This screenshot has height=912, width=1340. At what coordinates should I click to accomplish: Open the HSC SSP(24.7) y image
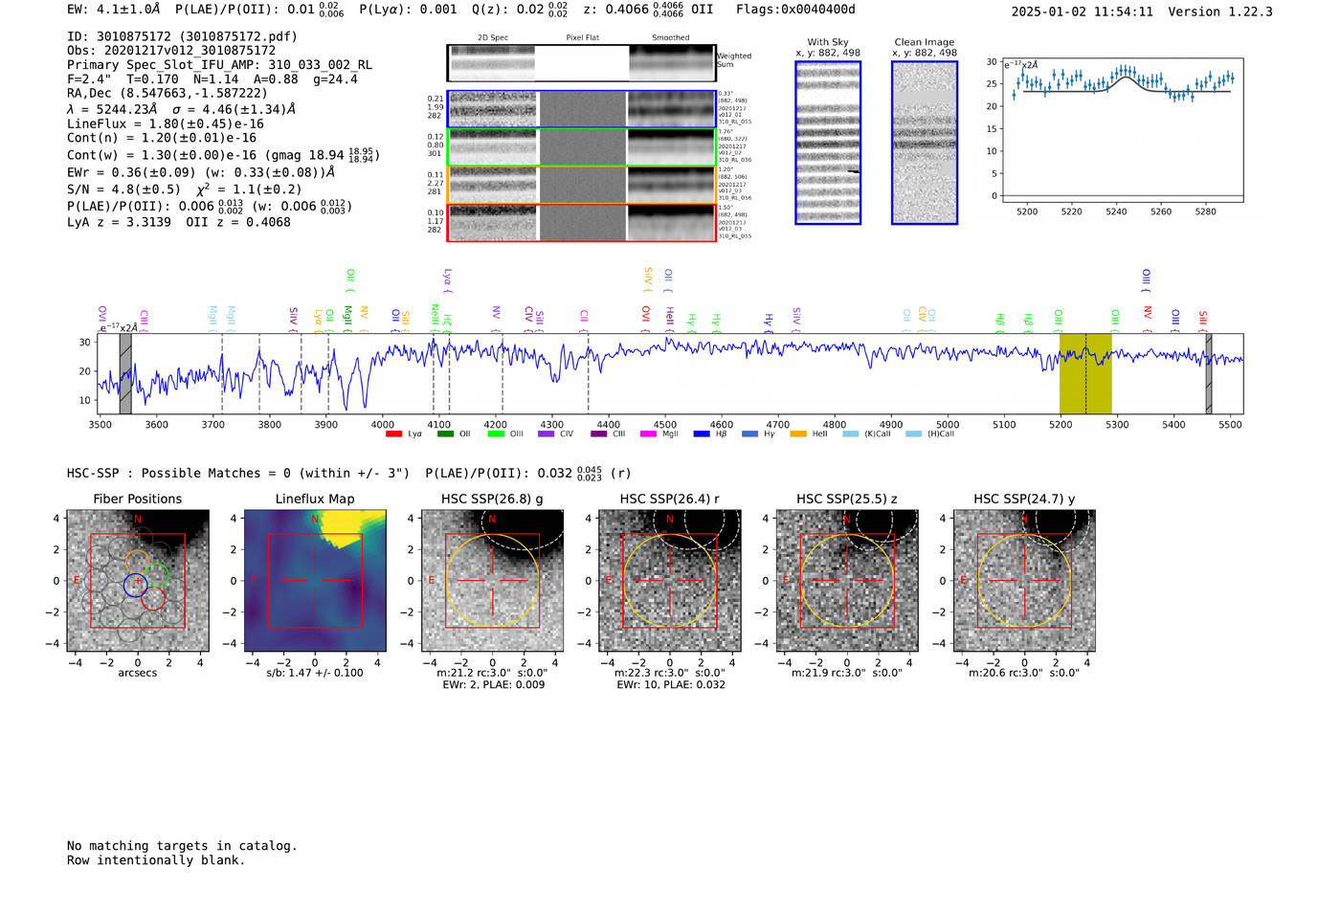1024,581
